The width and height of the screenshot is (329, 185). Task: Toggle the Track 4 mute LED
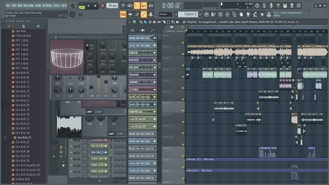point(183,77)
